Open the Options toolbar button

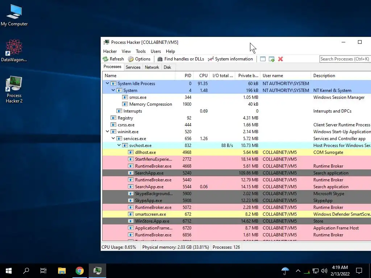[x=139, y=59]
